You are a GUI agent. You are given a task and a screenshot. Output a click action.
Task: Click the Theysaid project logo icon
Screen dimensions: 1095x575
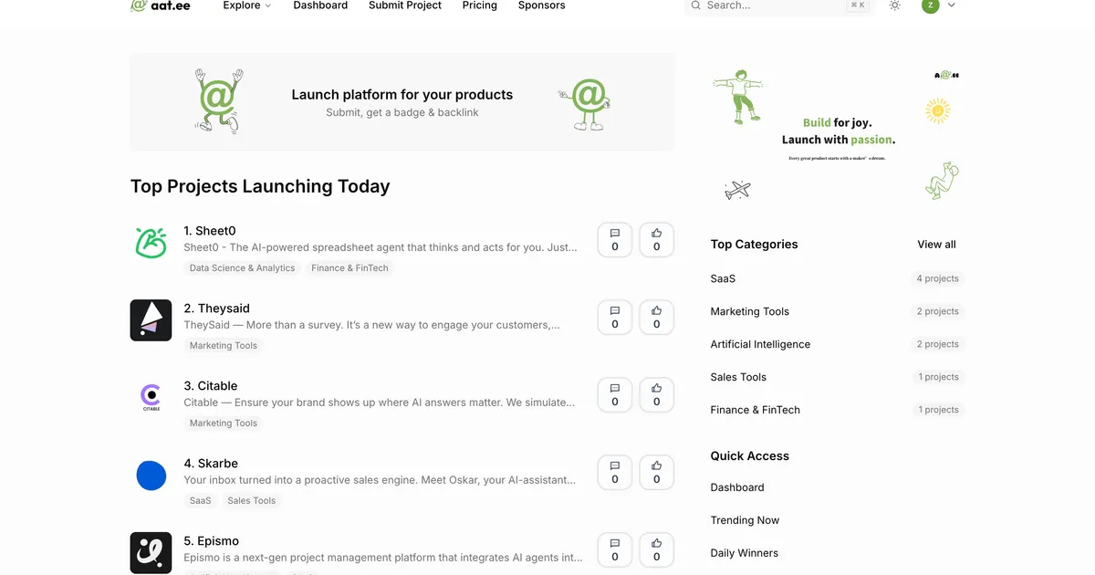151,320
